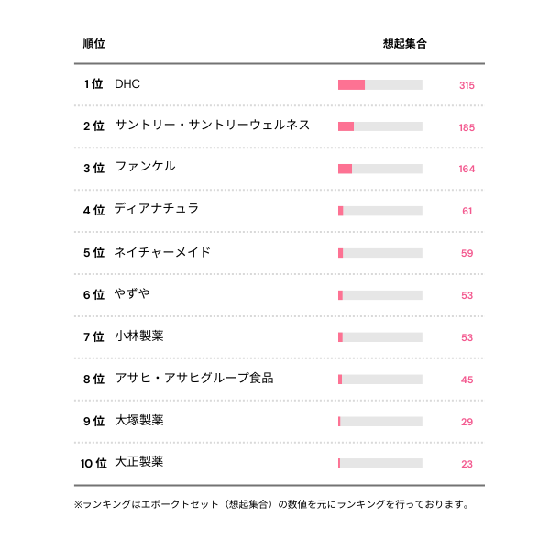Select アサヒ・アサヒグループ食品 entry
Image resolution: width=550 pixels, height=550 pixels.
coord(194,379)
